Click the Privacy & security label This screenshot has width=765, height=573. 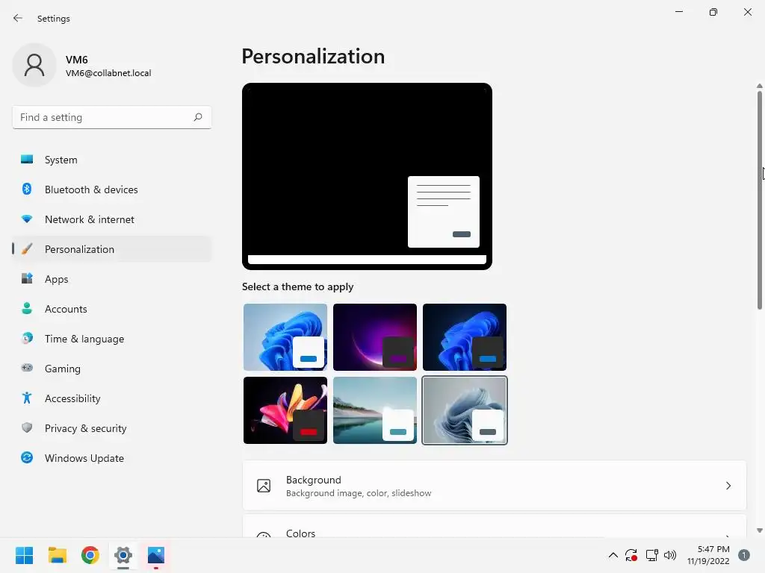(x=85, y=428)
